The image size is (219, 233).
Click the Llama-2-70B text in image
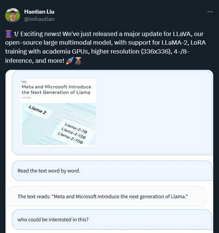[70, 138]
